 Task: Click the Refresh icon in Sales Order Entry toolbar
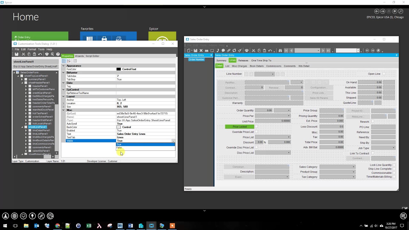click(234, 50)
